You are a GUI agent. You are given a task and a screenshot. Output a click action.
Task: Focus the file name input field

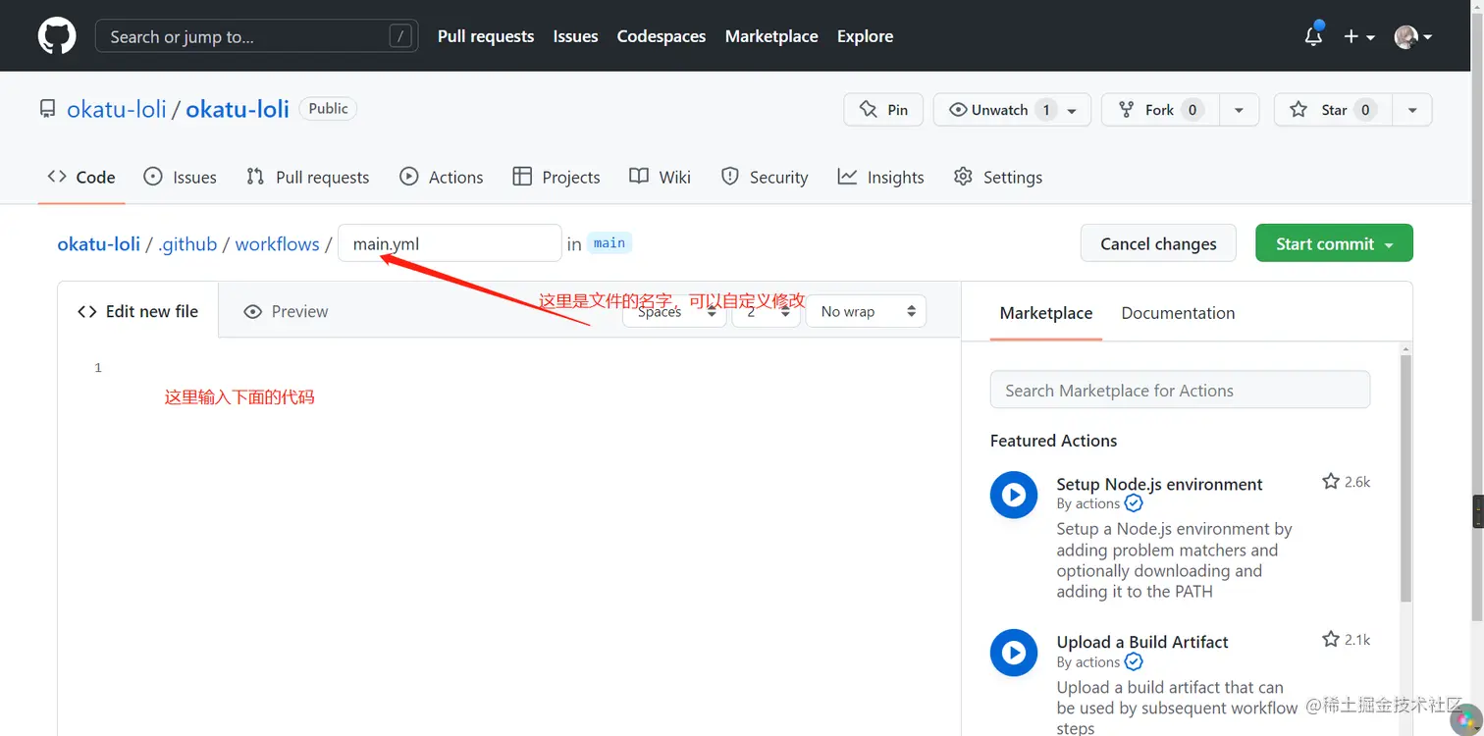[x=450, y=243]
